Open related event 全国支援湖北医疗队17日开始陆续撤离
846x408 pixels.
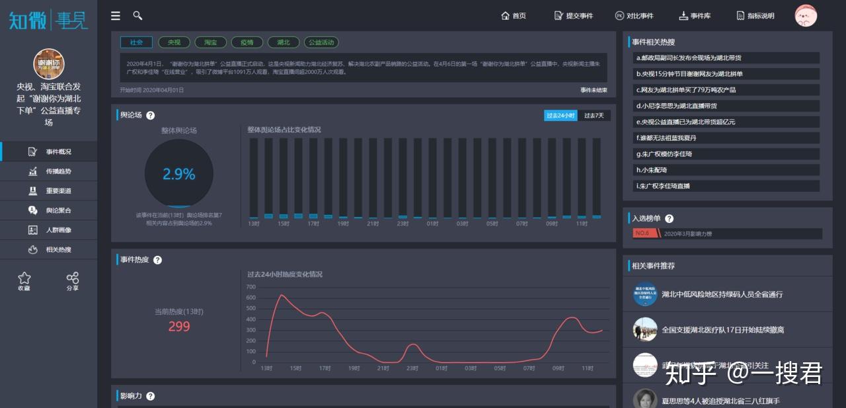tap(722, 329)
